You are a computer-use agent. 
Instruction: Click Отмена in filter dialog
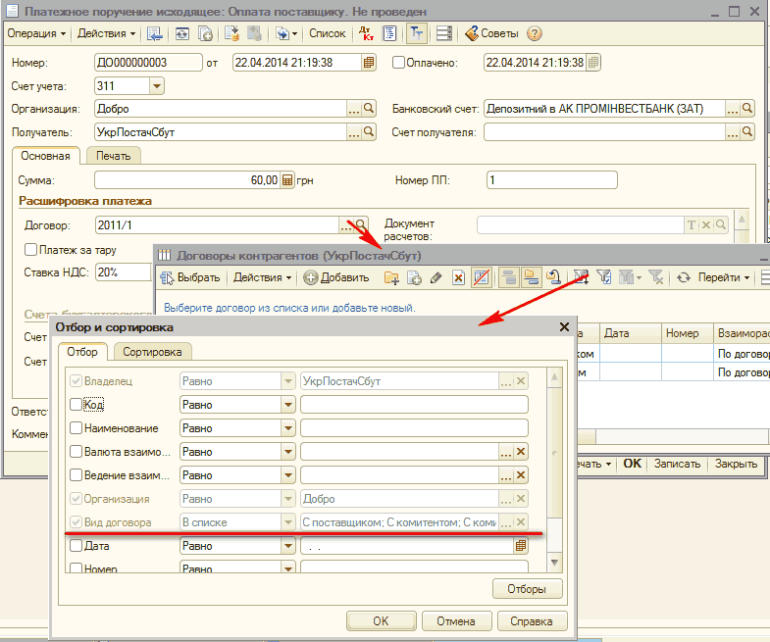[x=455, y=621]
